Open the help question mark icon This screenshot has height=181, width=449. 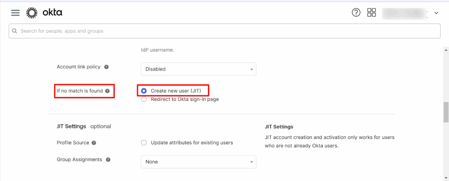pyautogui.click(x=356, y=13)
